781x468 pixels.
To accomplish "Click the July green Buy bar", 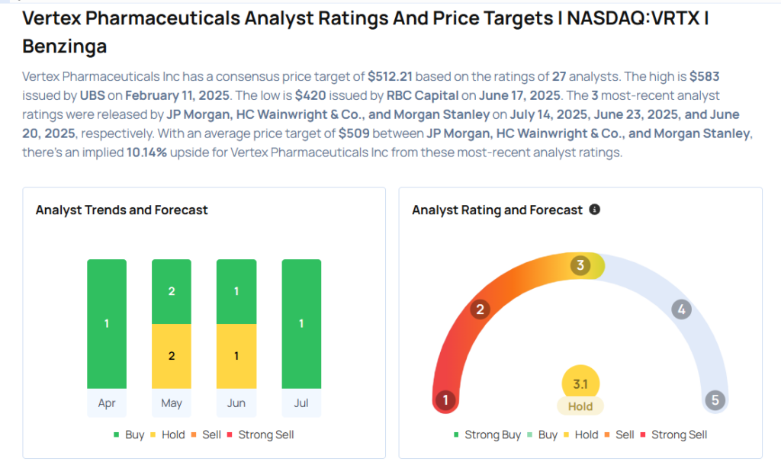I will tap(301, 324).
